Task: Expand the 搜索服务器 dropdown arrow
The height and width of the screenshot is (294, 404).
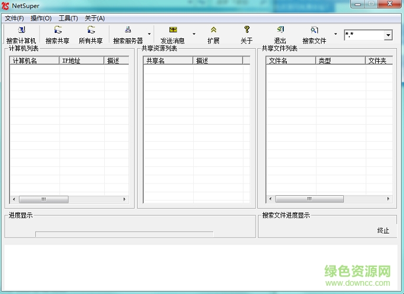Action: [149, 34]
